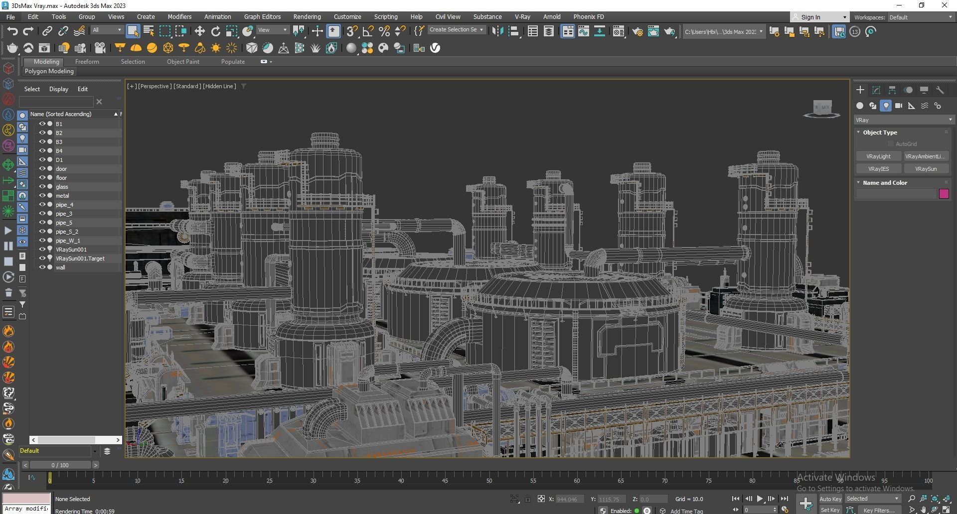Screen dimensions: 957x514
Task: Click the scene explorer search field
Action: click(56, 102)
